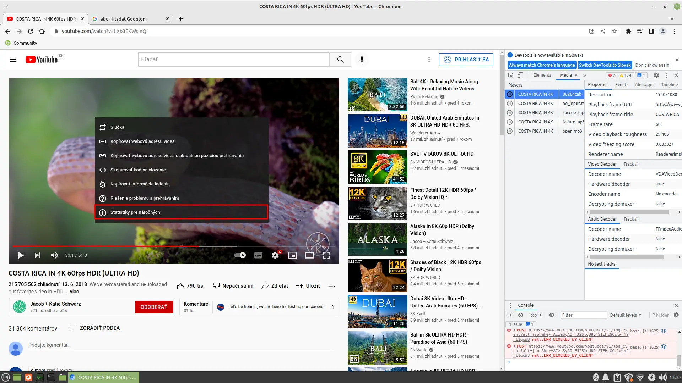
Task: Toggle the DevTools device toolbar
Action: pyautogui.click(x=520, y=75)
